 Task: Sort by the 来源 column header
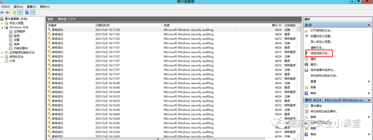point(199,25)
